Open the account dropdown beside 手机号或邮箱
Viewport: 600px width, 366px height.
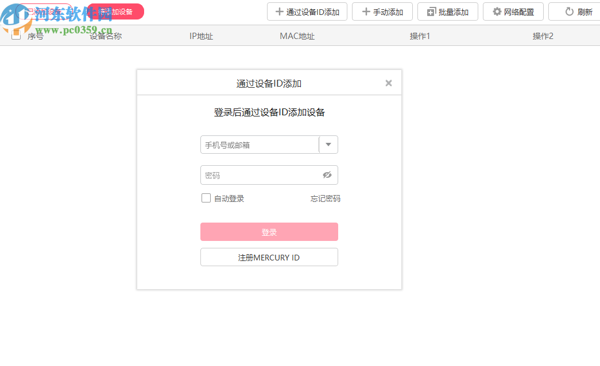328,145
